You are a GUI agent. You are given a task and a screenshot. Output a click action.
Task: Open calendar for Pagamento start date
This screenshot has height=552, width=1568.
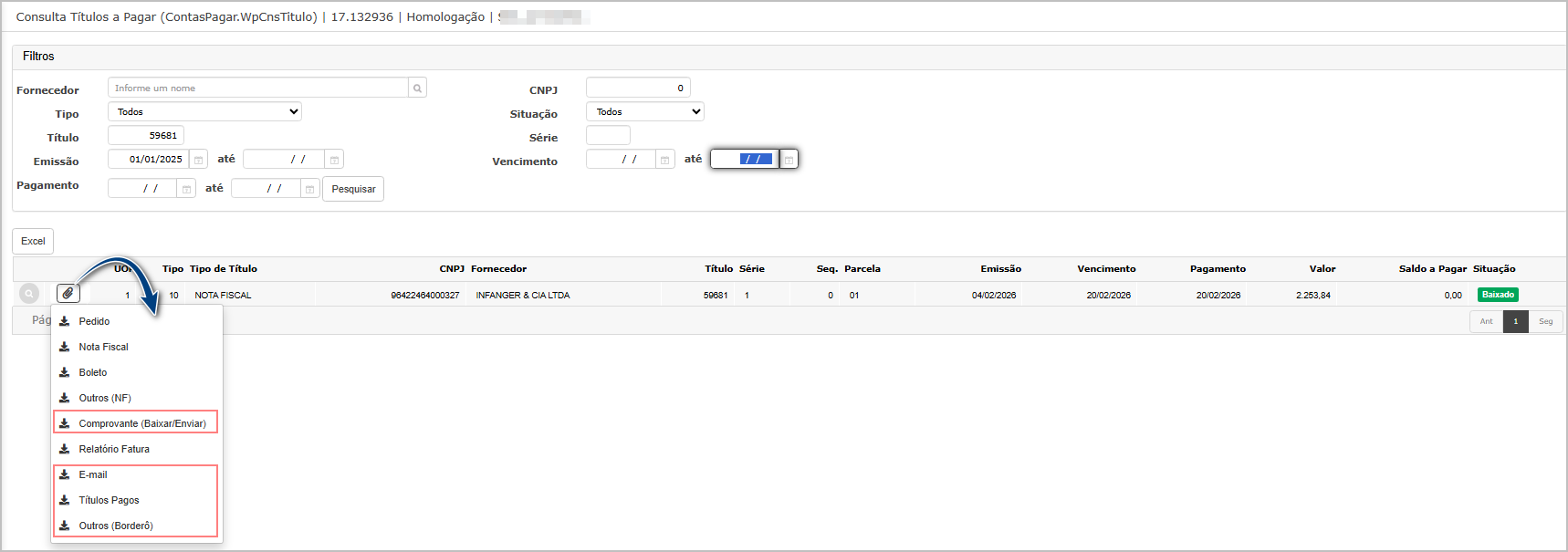pos(186,189)
